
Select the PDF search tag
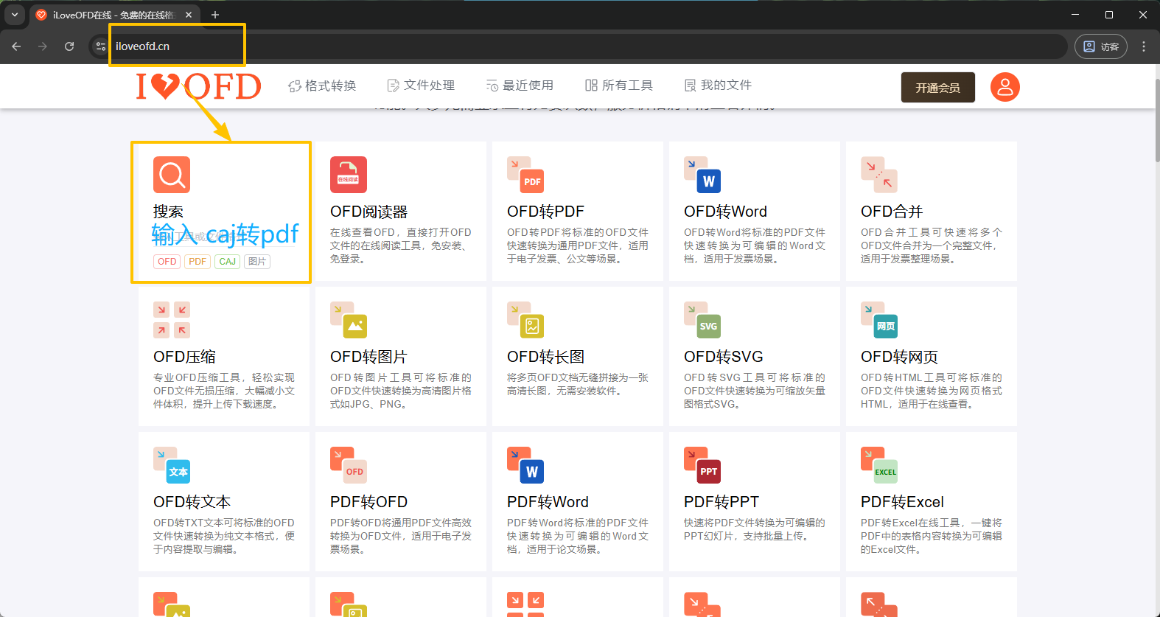[198, 262]
